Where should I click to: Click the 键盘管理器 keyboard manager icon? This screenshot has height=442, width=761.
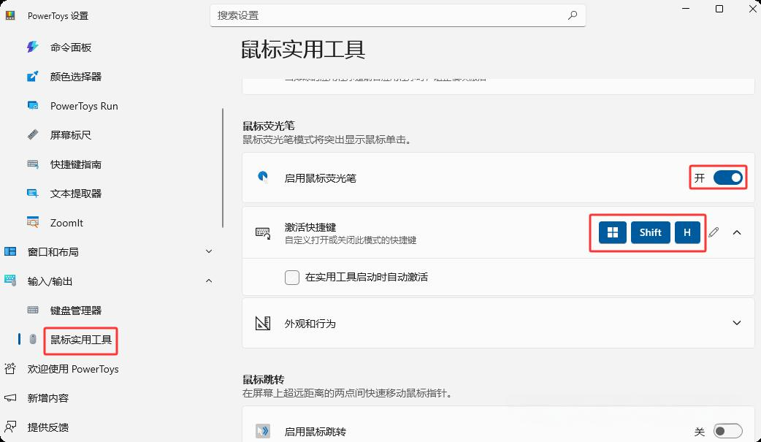(x=32, y=310)
